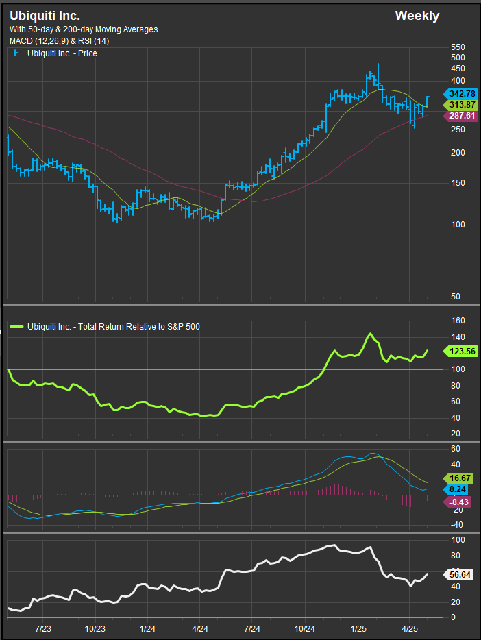Click the Ubiquiti Inc. - Price legend label
The height and width of the screenshot is (640, 481).
(x=62, y=53)
